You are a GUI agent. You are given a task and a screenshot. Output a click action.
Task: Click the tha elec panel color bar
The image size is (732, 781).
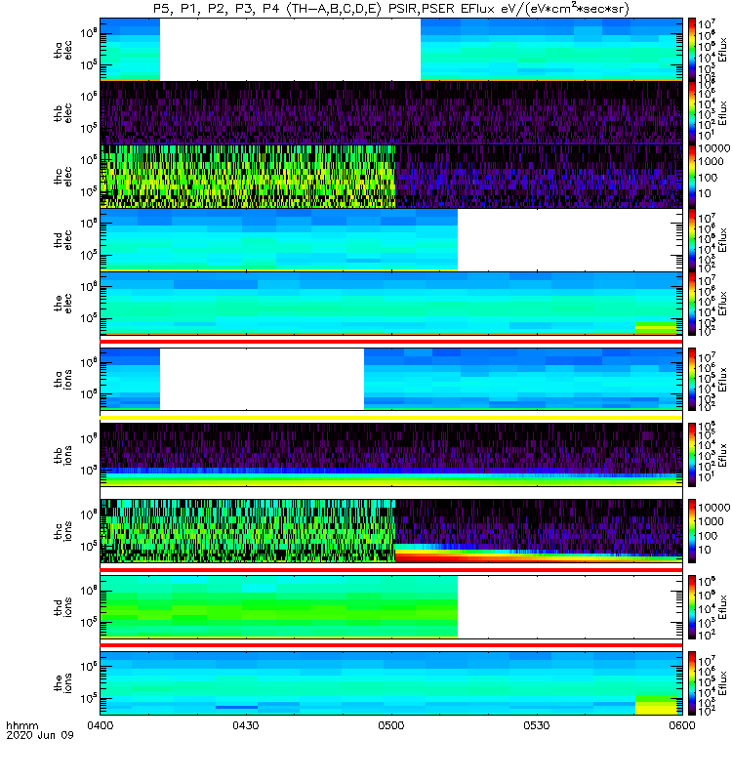[692, 50]
